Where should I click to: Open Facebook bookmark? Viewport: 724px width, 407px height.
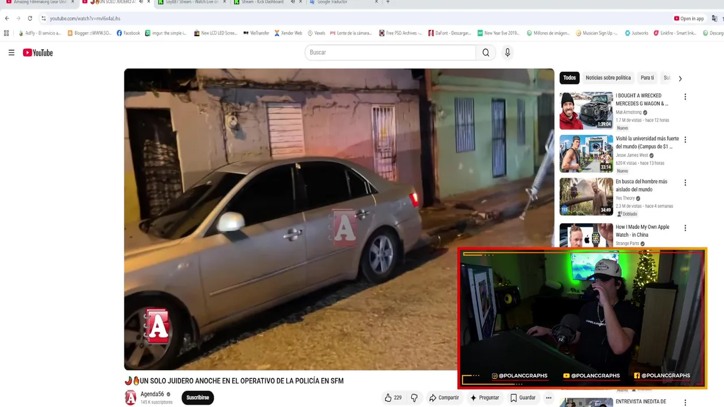pyautogui.click(x=128, y=33)
